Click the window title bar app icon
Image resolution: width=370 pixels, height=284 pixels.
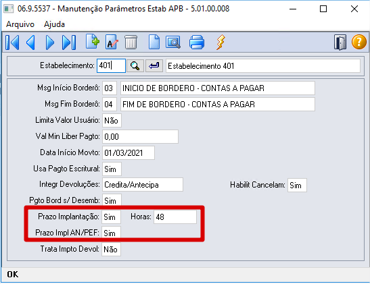(x=9, y=9)
